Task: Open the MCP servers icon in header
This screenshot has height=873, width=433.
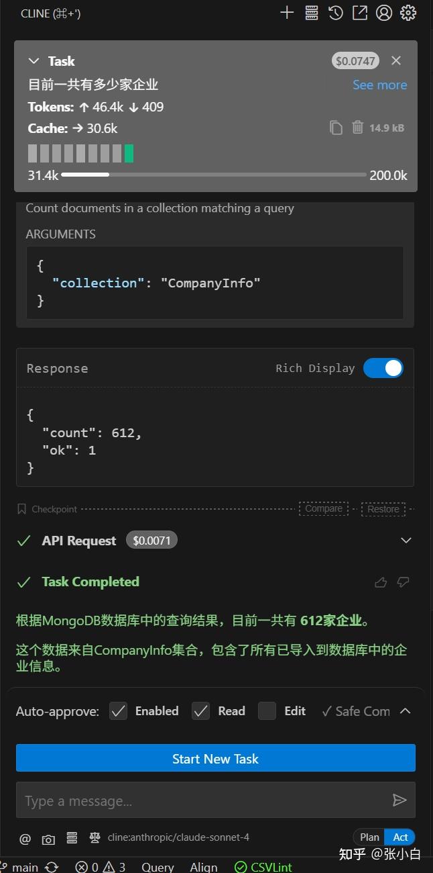Action: coord(311,13)
